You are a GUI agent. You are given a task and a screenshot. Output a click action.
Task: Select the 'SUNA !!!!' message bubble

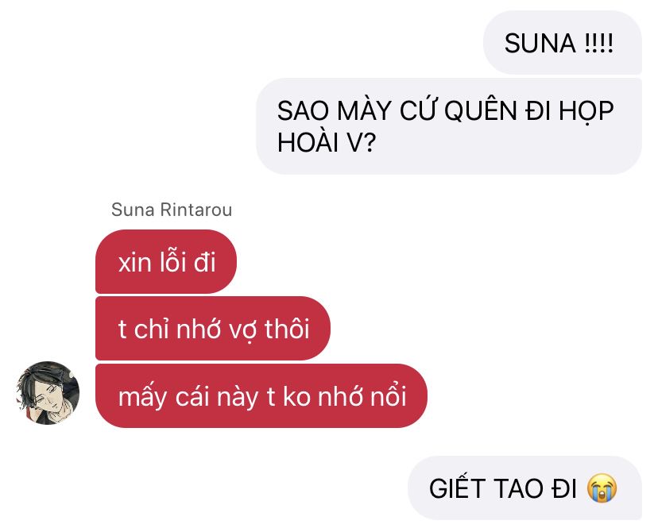pos(563,42)
